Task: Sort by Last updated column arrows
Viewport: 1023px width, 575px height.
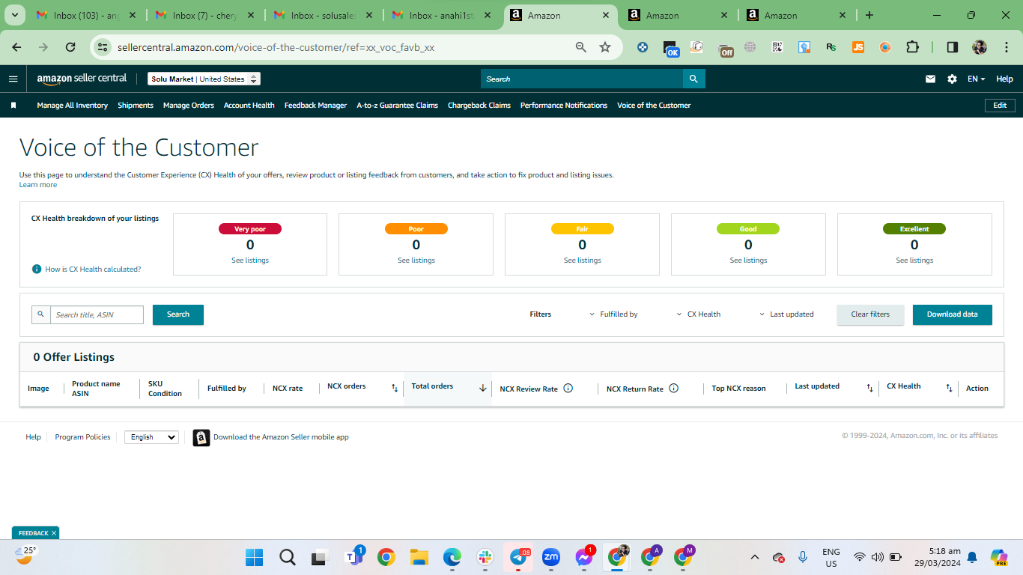Action: (869, 389)
